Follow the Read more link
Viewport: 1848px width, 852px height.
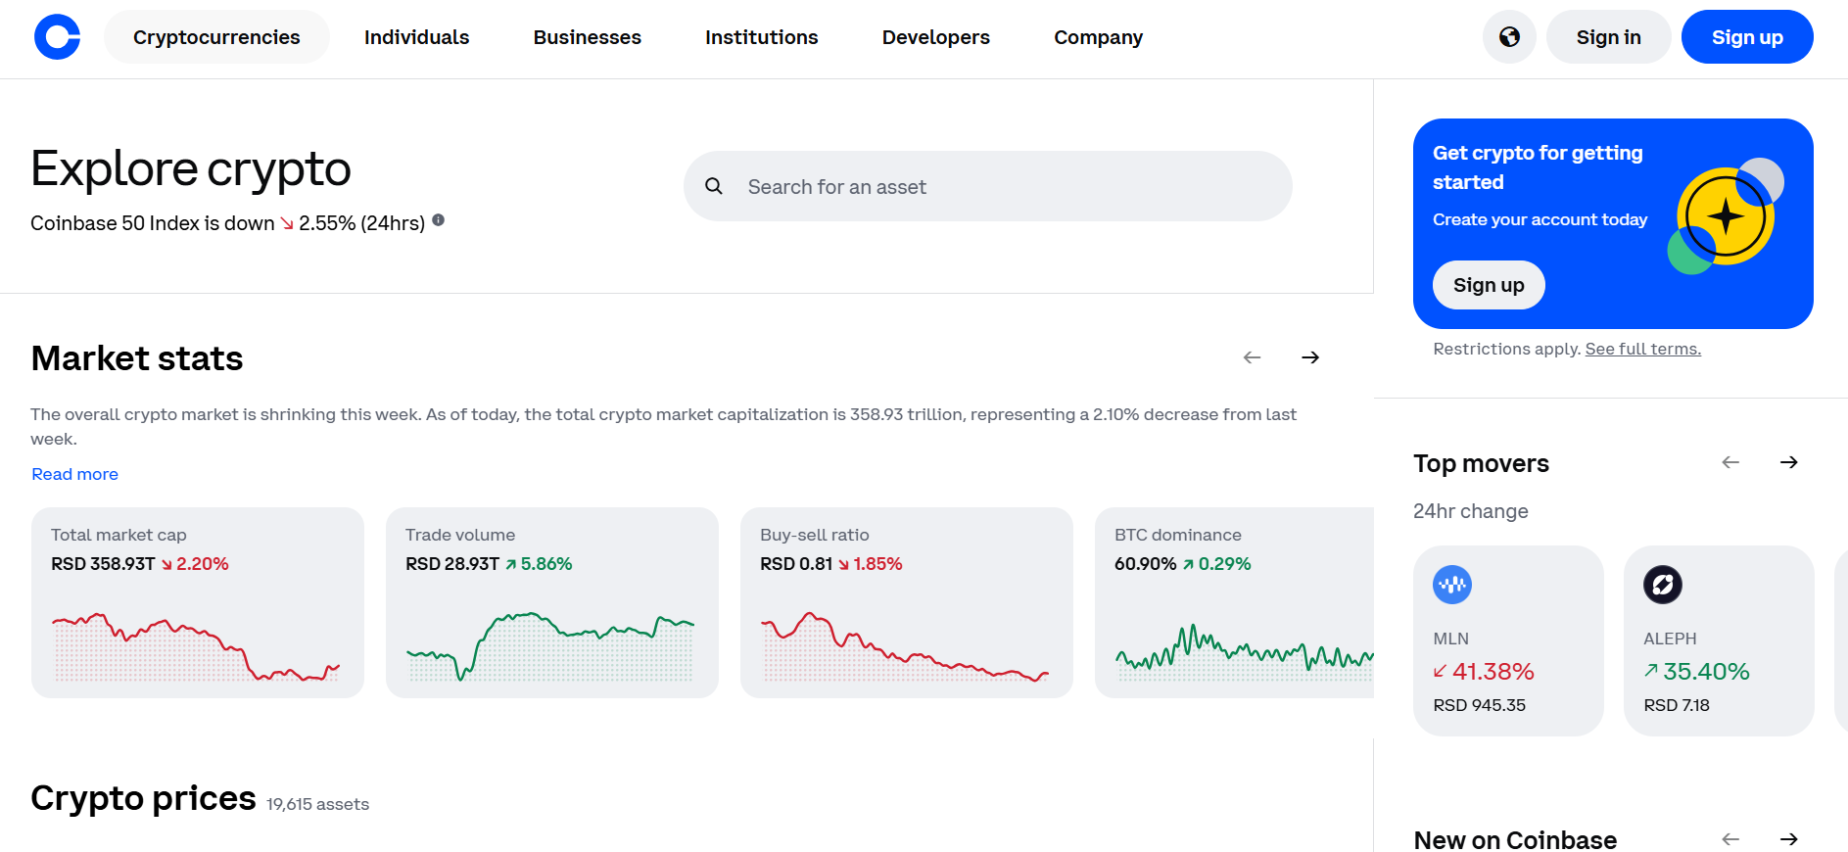(x=74, y=474)
